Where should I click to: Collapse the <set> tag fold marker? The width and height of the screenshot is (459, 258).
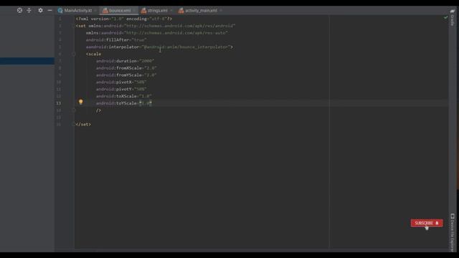point(73,26)
